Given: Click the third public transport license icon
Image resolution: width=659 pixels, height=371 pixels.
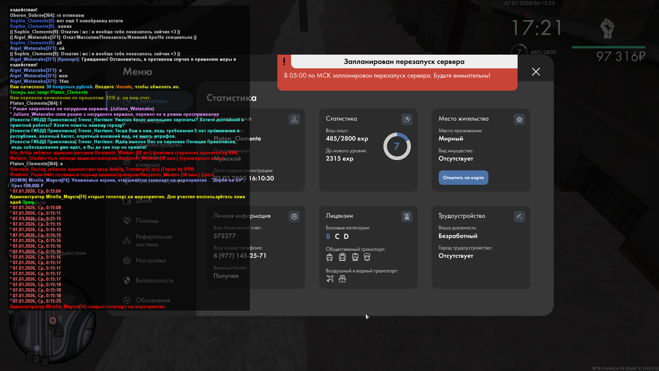Looking at the screenshot, I should coord(355,257).
